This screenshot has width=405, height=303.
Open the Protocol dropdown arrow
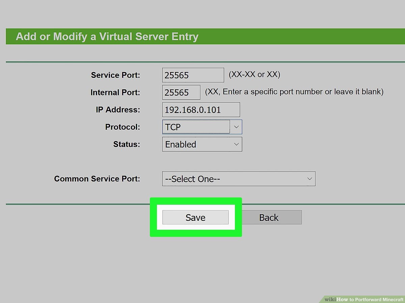coord(236,127)
